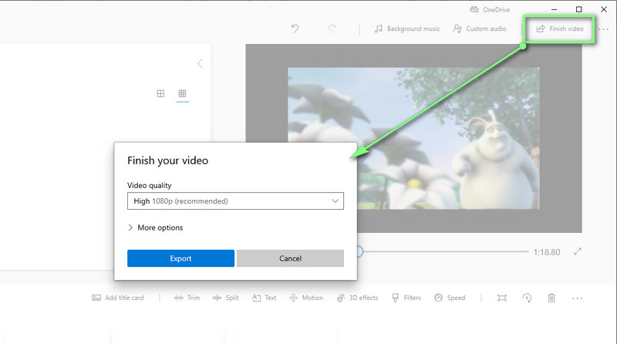Image resolution: width=617 pixels, height=344 pixels.
Task: Cancel the Finish your video dialog
Action: coord(291,258)
